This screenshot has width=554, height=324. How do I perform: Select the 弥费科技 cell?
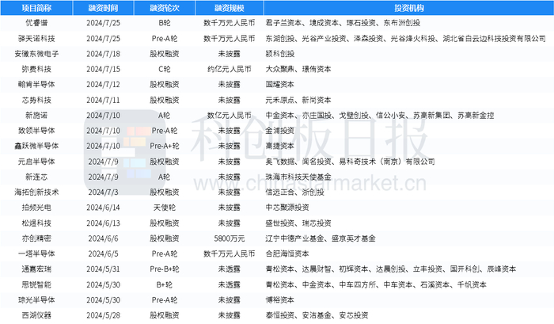36,69
